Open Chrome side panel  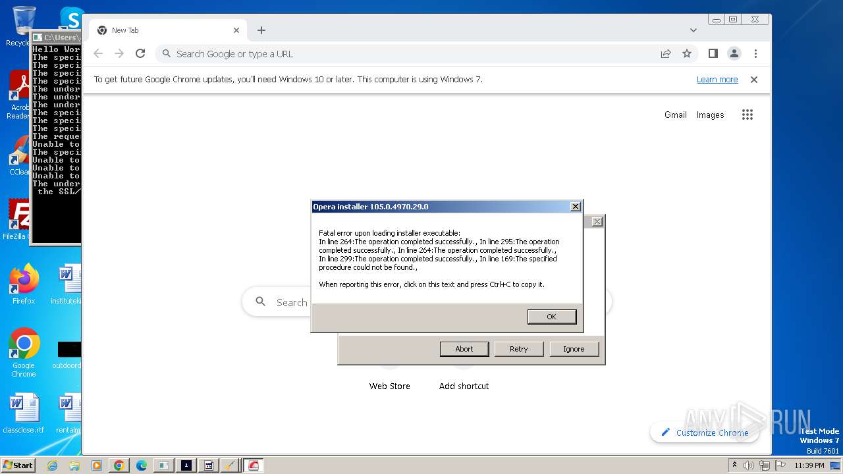coord(713,54)
